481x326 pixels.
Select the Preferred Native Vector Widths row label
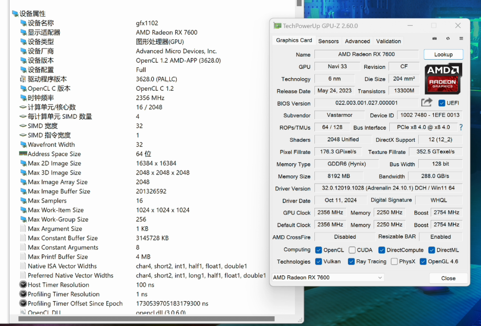(70, 275)
